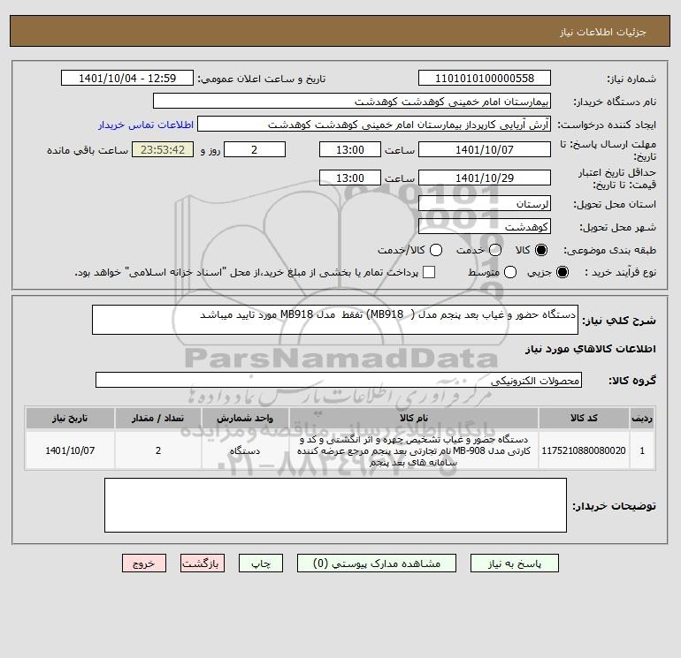This screenshot has height=658, width=681.
Task: Select the کالا radio button
Action: coord(541,250)
